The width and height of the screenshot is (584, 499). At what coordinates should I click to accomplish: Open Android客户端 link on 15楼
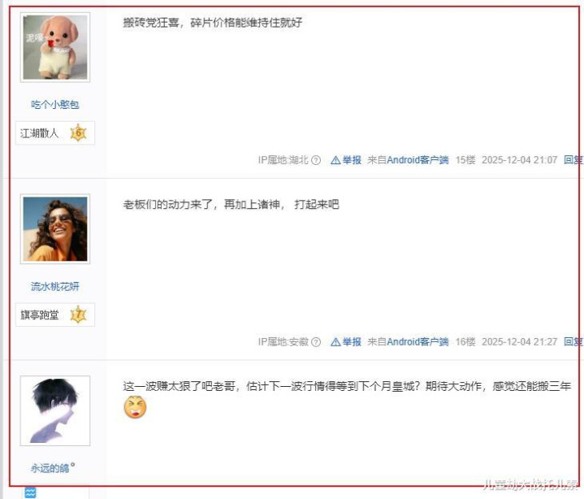(417, 160)
